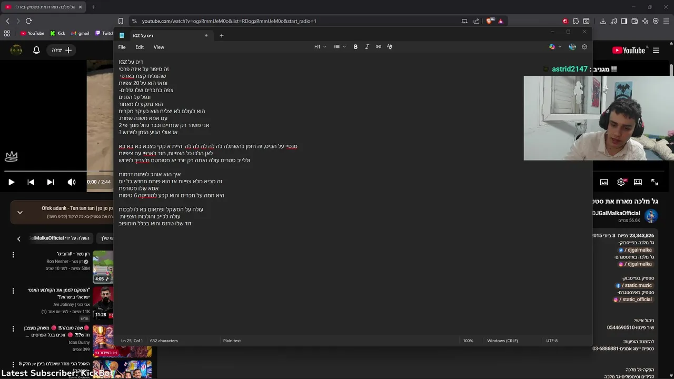This screenshot has height=379, width=674.
Task: Open the Kick bookmark
Action: tap(57, 33)
